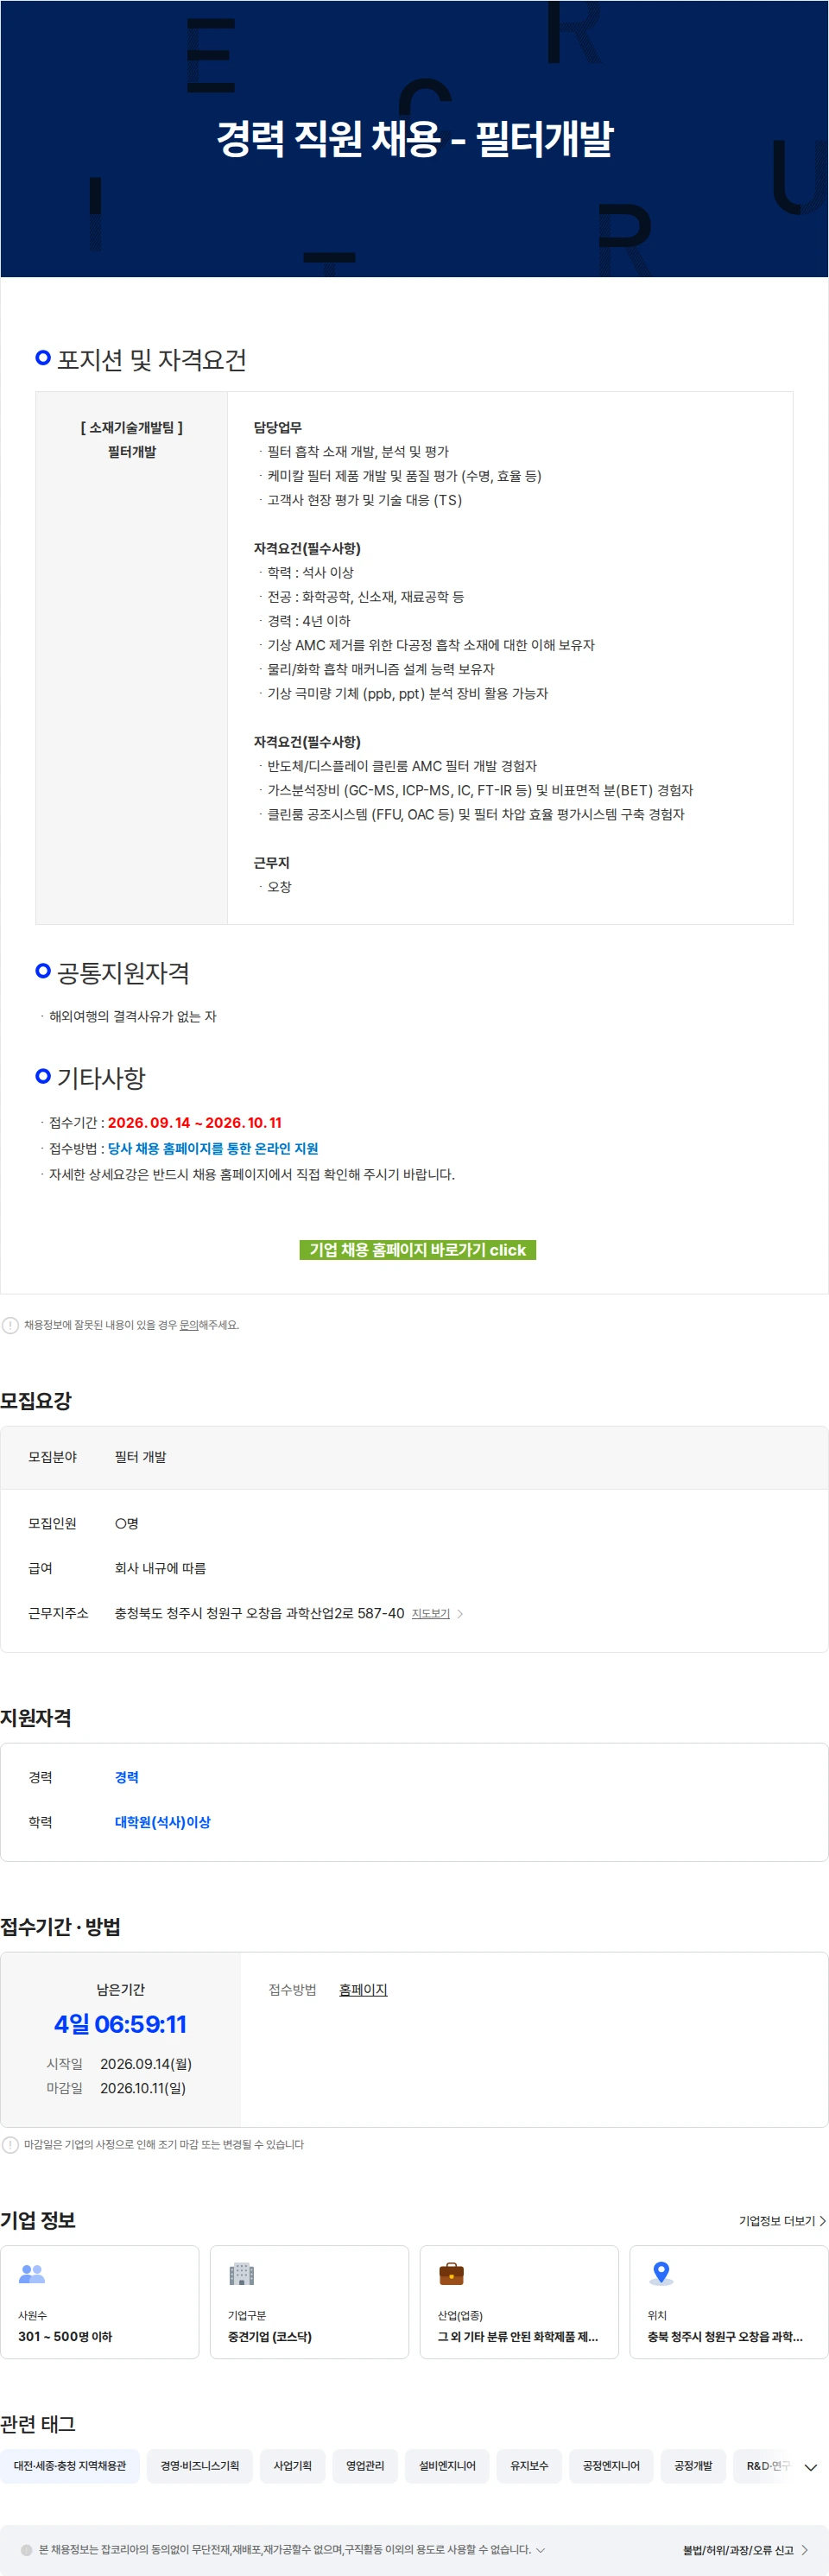Image resolution: width=829 pixels, height=2576 pixels.
Task: Select the 대전·세종·충청 지역채용관 tag
Action: click(70, 2465)
